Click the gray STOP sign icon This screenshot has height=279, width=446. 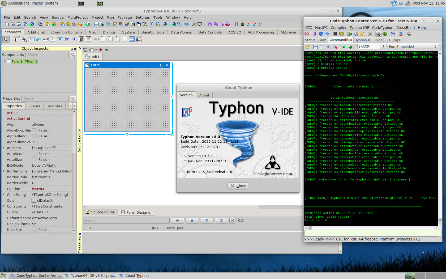coord(409,34)
